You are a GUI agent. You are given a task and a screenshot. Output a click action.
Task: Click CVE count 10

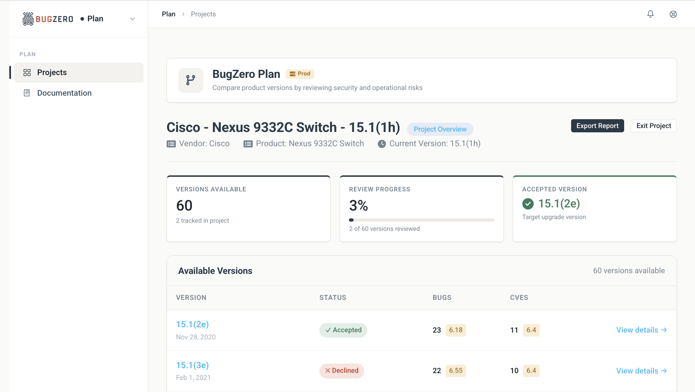514,371
